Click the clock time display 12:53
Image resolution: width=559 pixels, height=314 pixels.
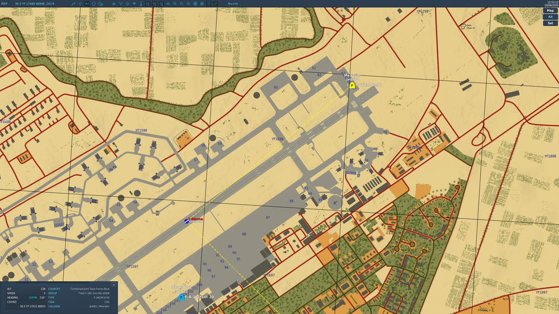(x=552, y=2)
